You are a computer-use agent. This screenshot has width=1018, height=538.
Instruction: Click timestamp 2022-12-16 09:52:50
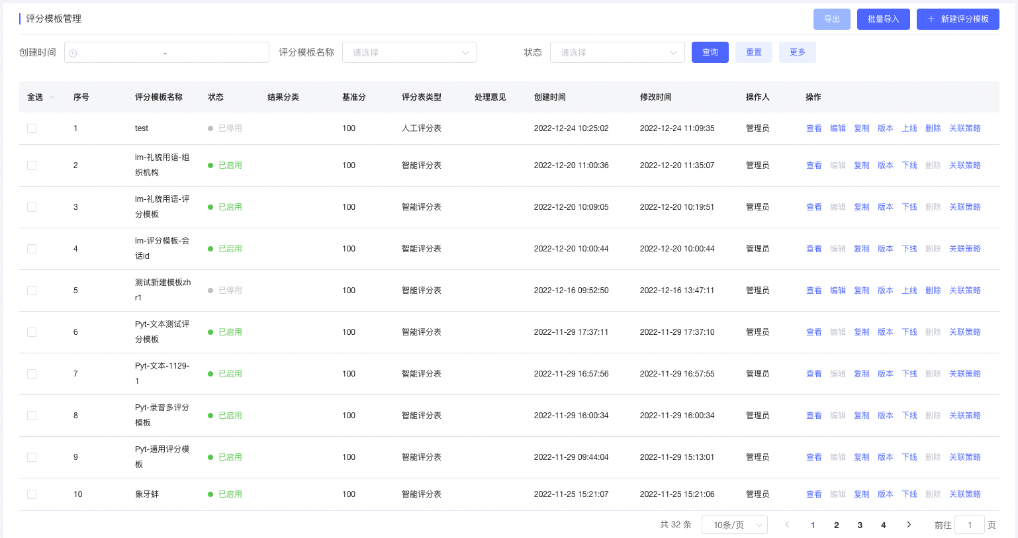(571, 291)
